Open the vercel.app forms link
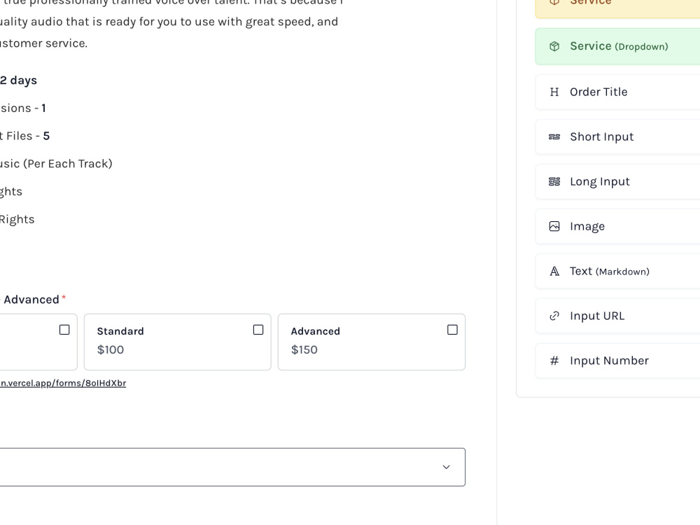This screenshot has height=525, width=700. (x=63, y=383)
